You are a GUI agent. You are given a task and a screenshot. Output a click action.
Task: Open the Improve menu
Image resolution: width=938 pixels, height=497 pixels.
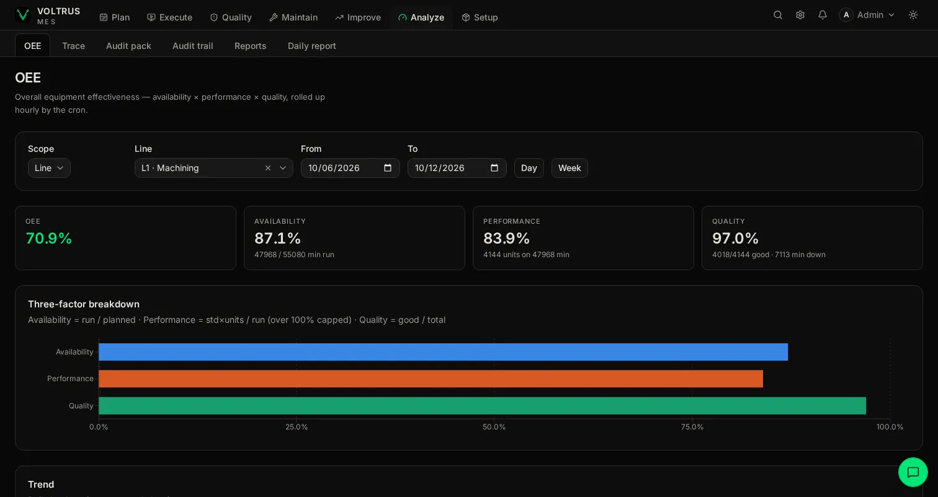tap(358, 17)
